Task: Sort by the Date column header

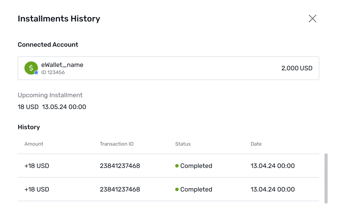Action: coord(256,144)
